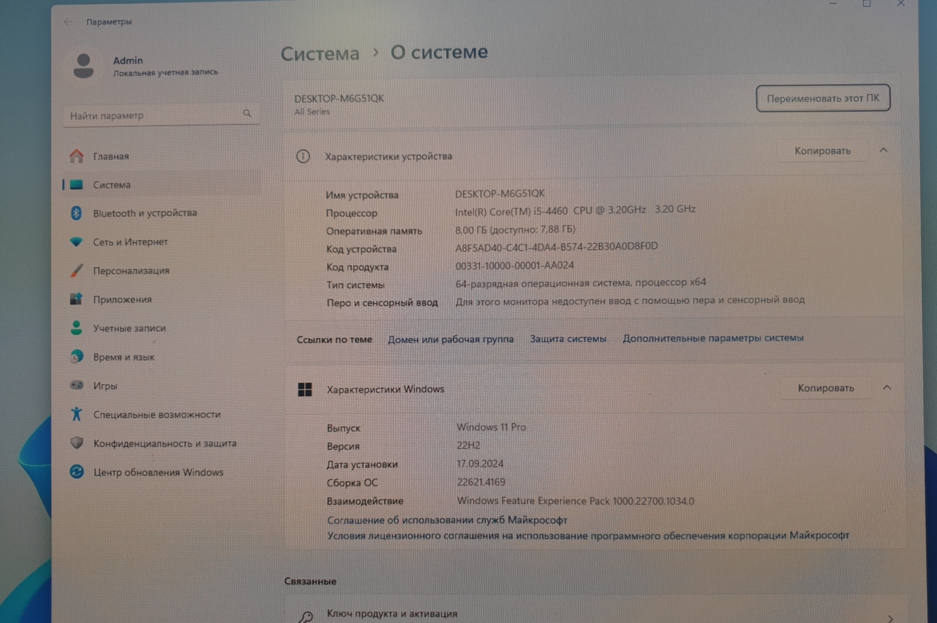Click the Время и язык globe icon

[76, 356]
